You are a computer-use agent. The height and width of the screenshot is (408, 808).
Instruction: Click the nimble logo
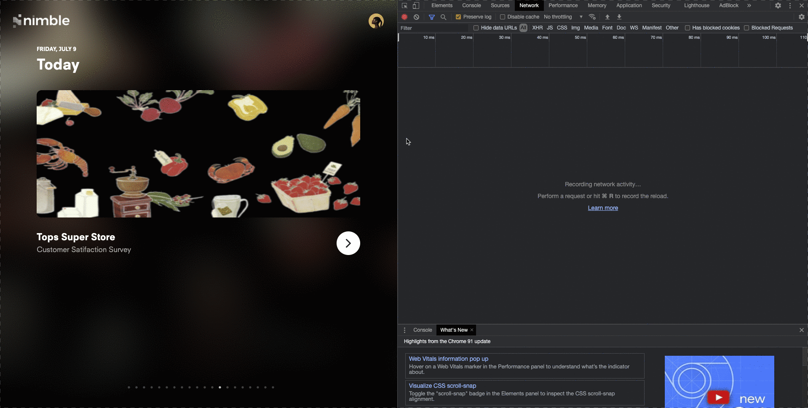click(41, 21)
